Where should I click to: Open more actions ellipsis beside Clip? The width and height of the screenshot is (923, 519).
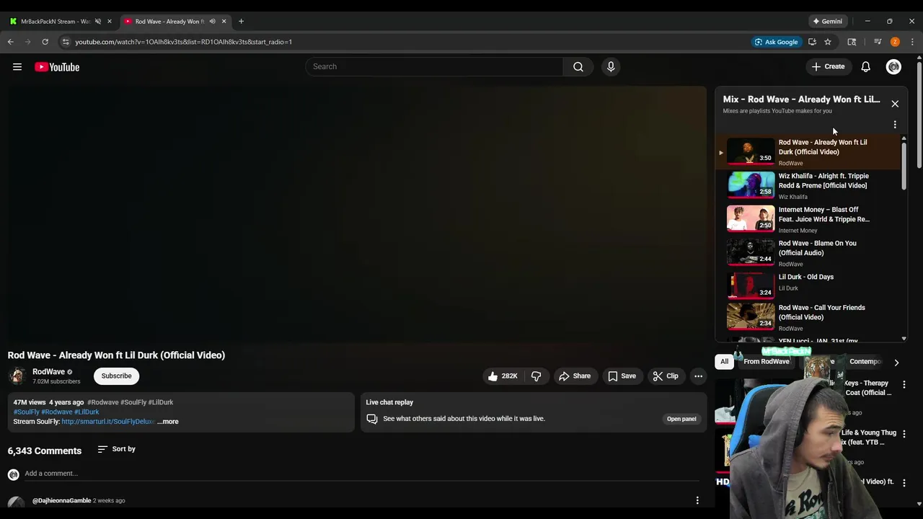click(x=698, y=376)
